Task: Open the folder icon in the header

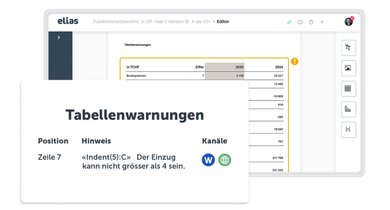Action: [300, 22]
